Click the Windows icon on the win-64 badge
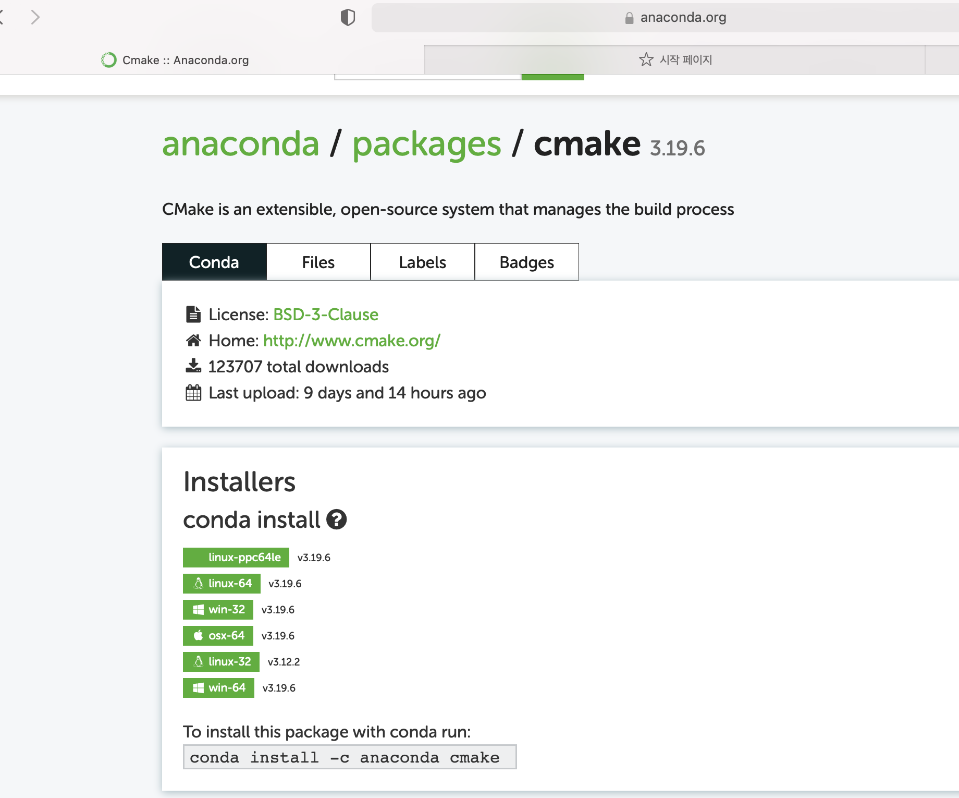959x798 pixels. (x=199, y=687)
